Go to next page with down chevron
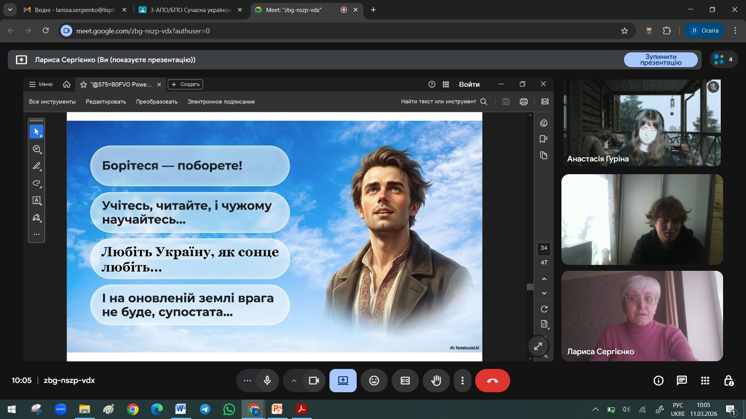The height and width of the screenshot is (419, 746). point(544,293)
